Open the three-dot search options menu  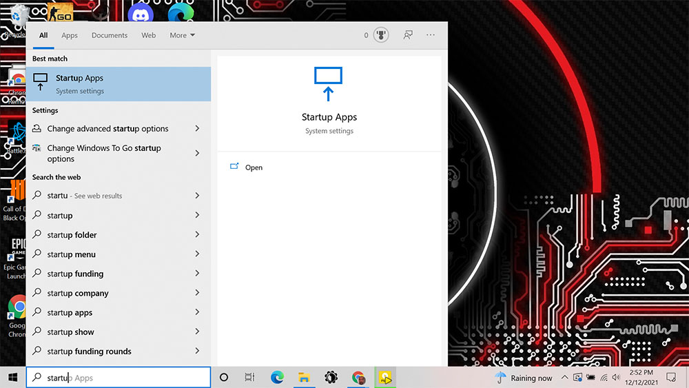(x=430, y=34)
